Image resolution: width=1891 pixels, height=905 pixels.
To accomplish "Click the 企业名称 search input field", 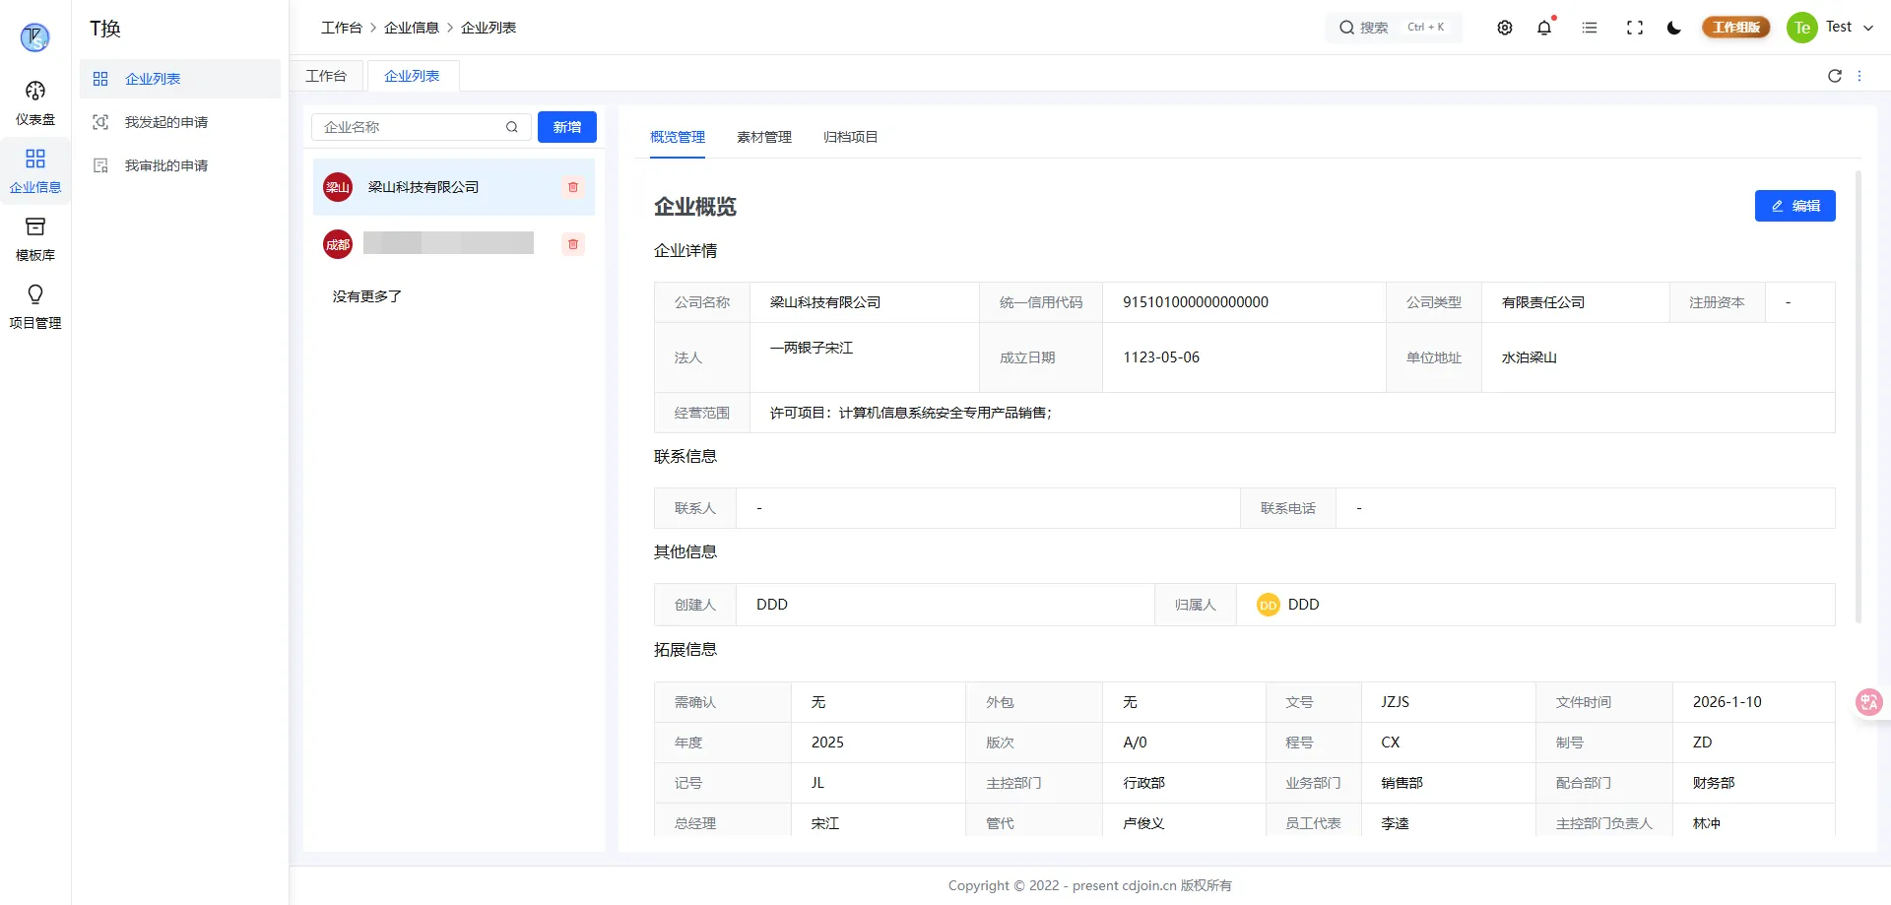I will [x=414, y=127].
